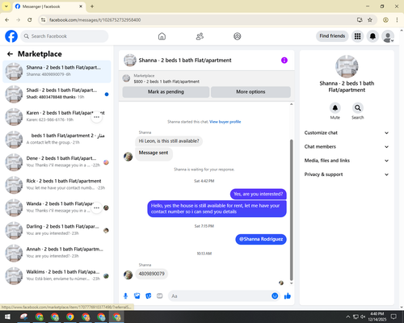404x323 pixels.
Task: Open the Friends icon in top navigation
Action: tap(200, 36)
